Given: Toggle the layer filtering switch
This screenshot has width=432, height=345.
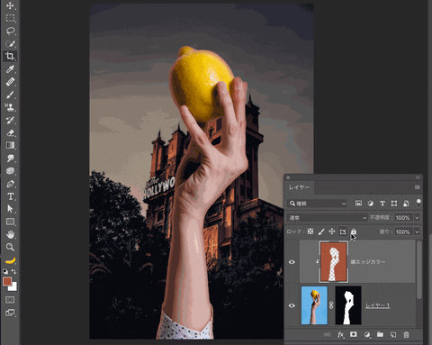Looking at the screenshot, I should point(418,203).
